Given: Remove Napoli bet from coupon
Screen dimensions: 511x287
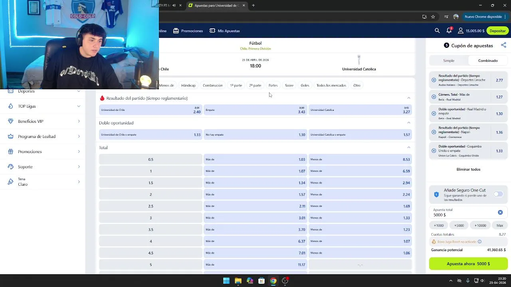Looking at the screenshot, I should pyautogui.click(x=434, y=132).
